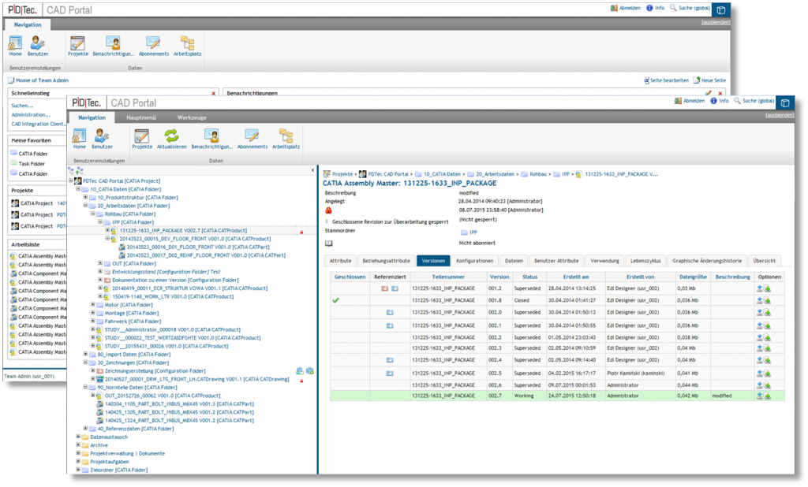The width and height of the screenshot is (808, 487).
Task: Switch to the Hauptmenü ribbon tab
Action: (140, 117)
